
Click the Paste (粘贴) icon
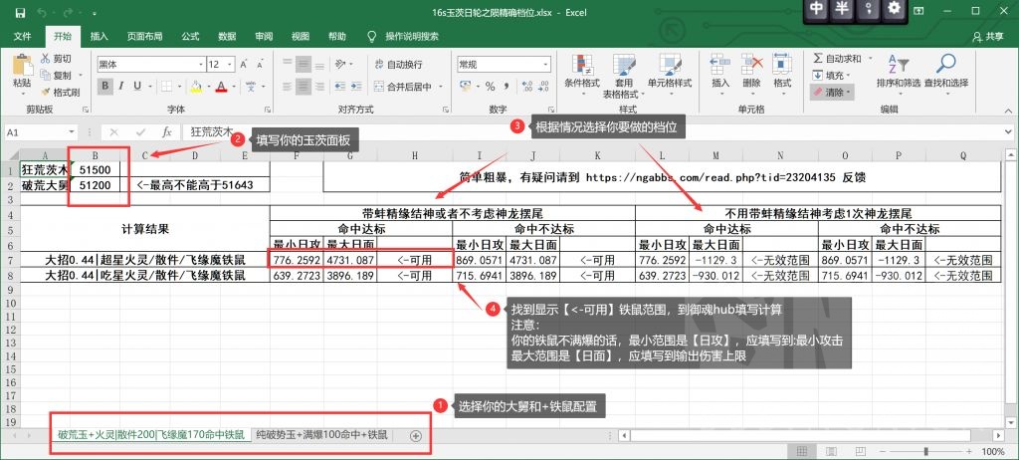tap(22, 66)
